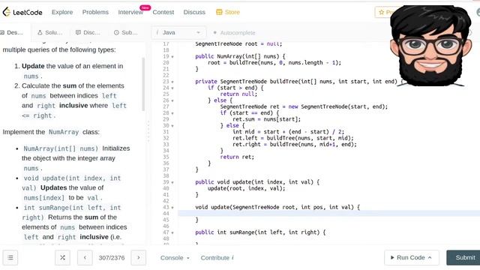Open the problem list menu icon
This screenshot has width=480, height=270.
[x=10, y=258]
